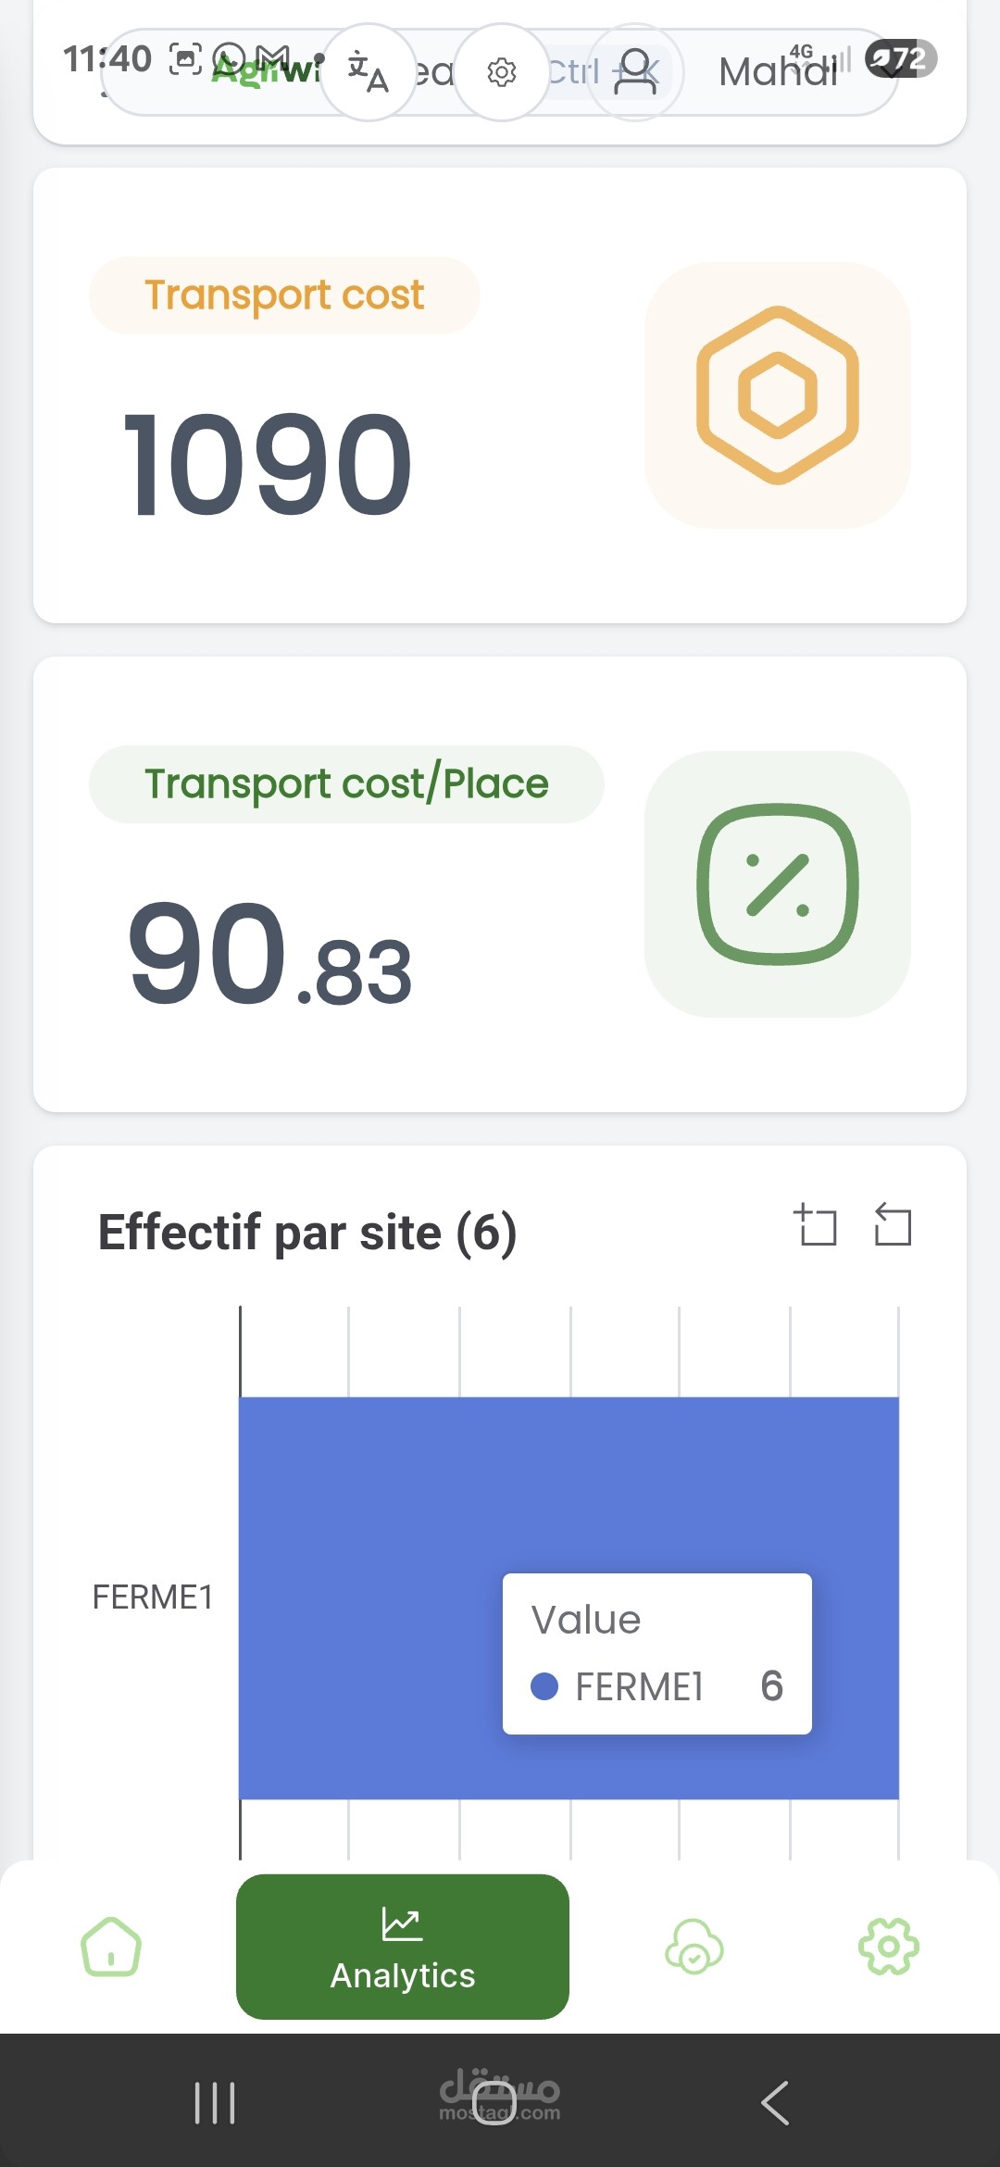Click the crop-style zoom chart icon

tap(816, 1225)
